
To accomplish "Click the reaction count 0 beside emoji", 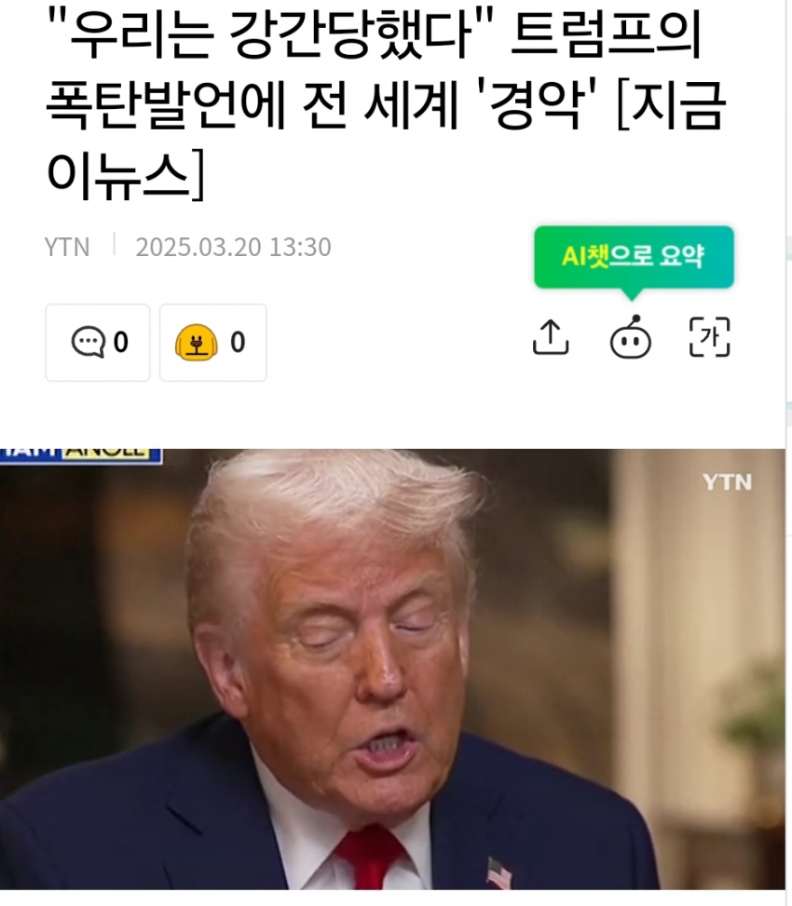I will 238,342.
